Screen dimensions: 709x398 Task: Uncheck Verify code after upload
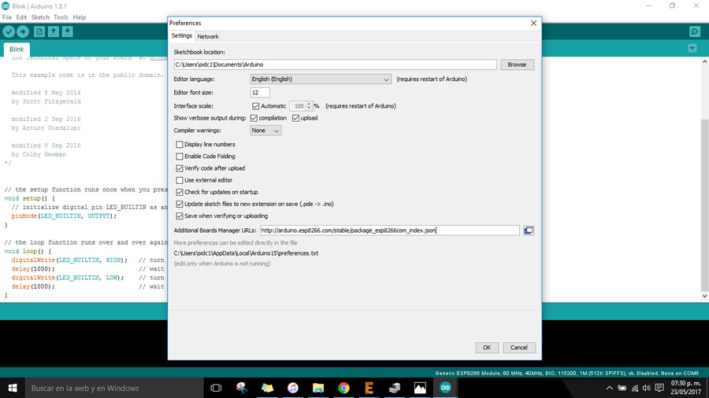click(180, 168)
